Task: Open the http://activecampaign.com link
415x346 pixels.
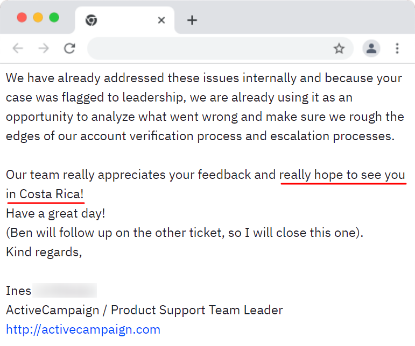Action: pyautogui.click(x=83, y=330)
